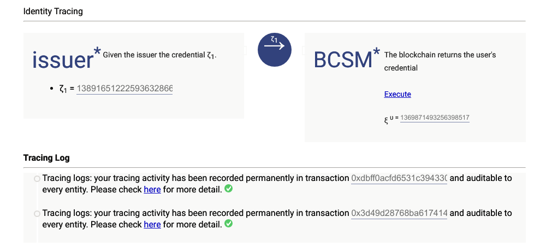Click the Identity Tracing section heading

(54, 11)
